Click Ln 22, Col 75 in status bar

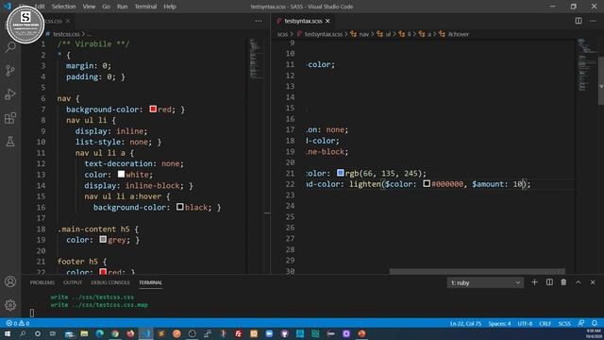tap(465, 323)
